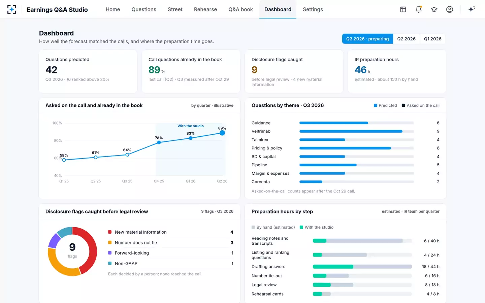Open the notifications bell
Viewport: 485px width, 303px height.
pos(419,9)
